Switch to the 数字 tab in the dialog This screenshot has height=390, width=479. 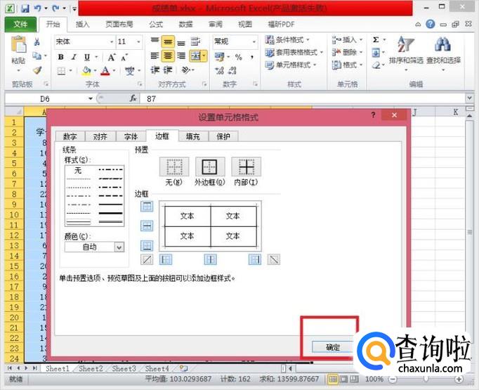tap(70, 136)
